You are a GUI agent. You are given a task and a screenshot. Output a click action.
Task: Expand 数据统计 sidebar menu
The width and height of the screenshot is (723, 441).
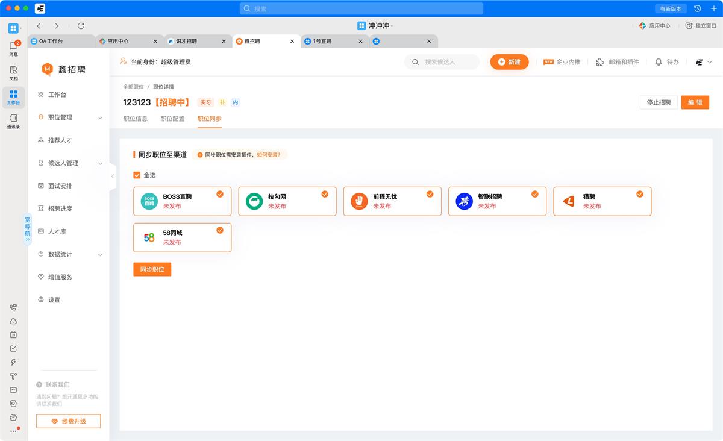pyautogui.click(x=69, y=254)
